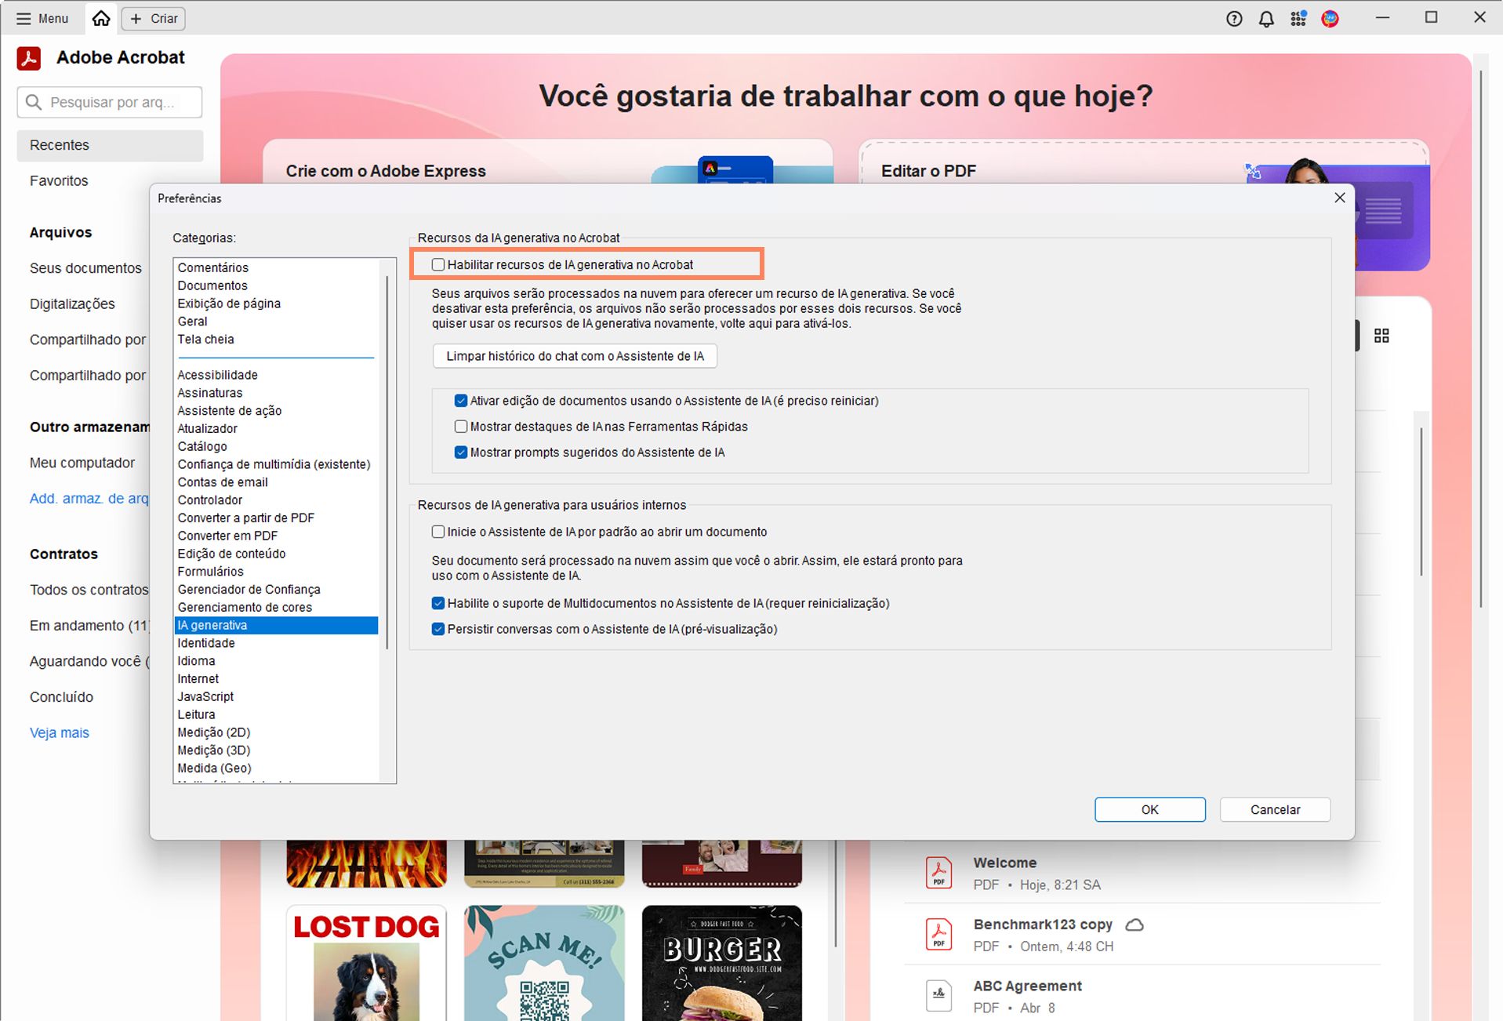This screenshot has width=1503, height=1021.
Task: Open Favoritos in sidebar
Action: pos(59,181)
